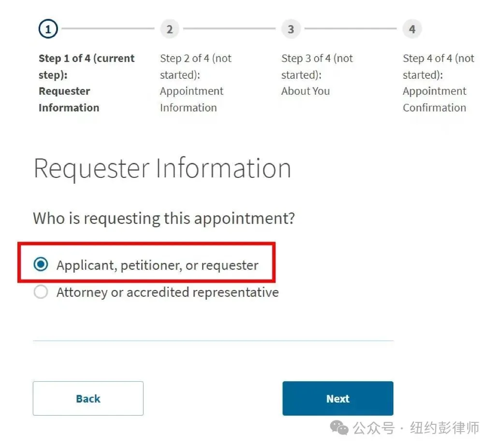Click the 'Attorney or accredited representative' label text
The width and height of the screenshot is (495, 448).
(x=168, y=292)
